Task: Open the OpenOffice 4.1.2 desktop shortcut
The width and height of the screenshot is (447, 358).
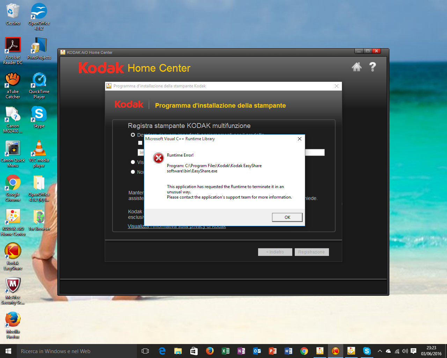Action: [x=39, y=16]
